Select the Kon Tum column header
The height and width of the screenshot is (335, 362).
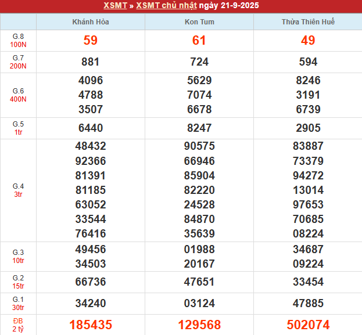click(199, 22)
